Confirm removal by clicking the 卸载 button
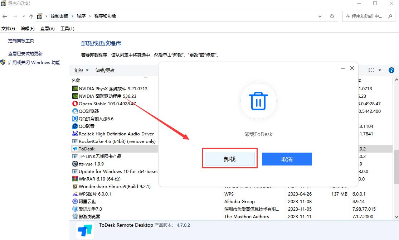 coord(229,159)
